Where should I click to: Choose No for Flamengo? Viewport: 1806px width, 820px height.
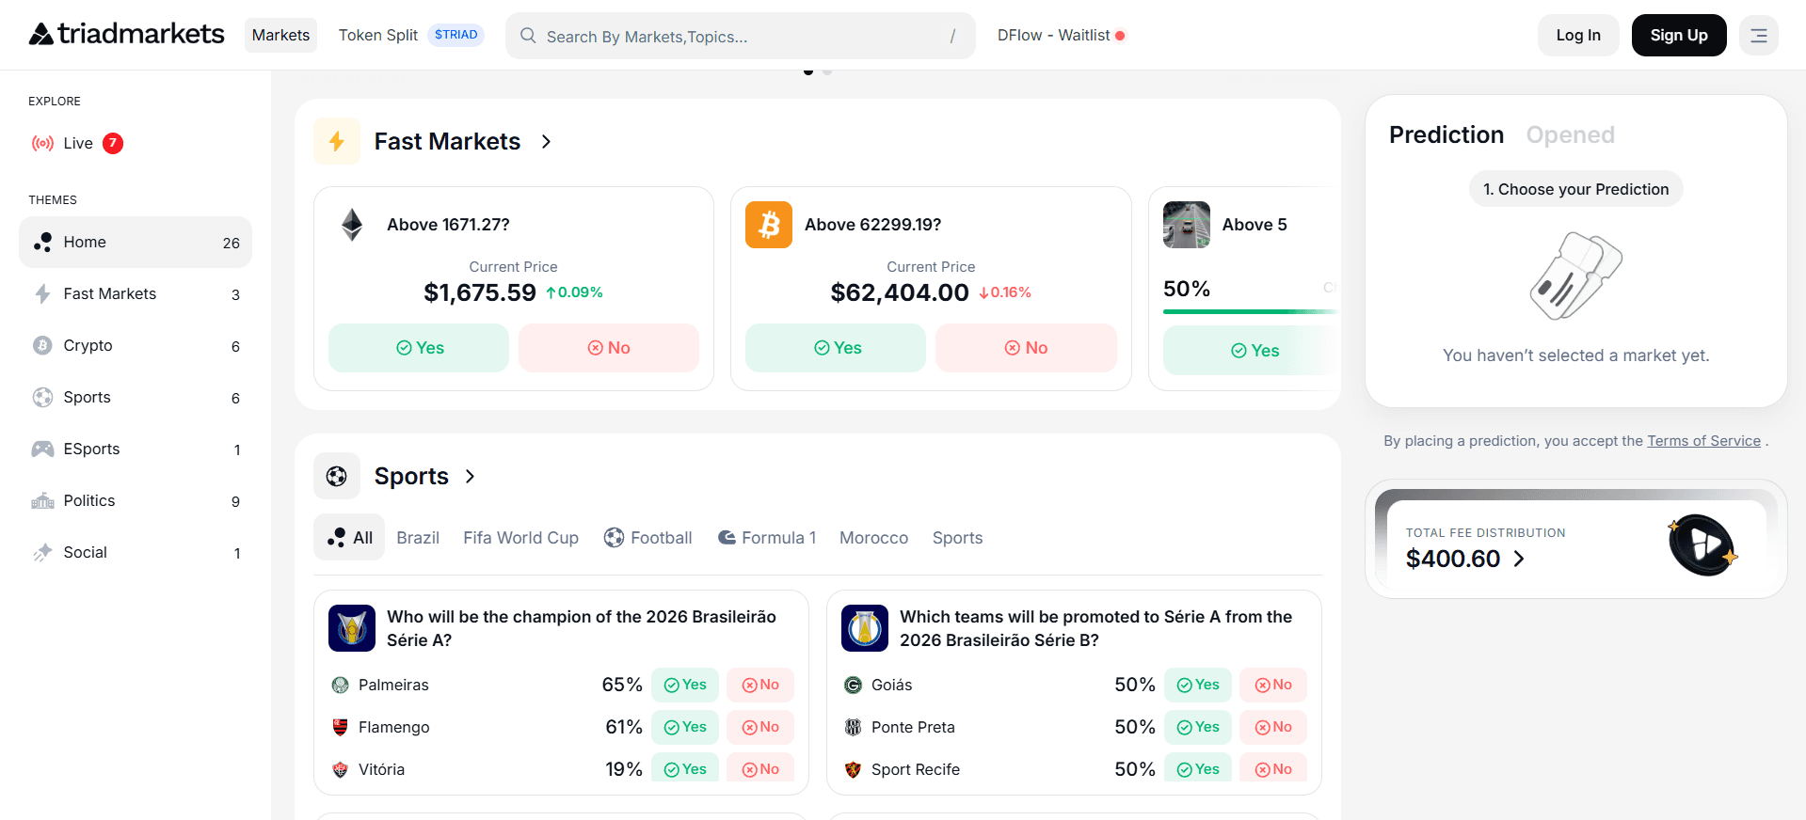tap(760, 727)
